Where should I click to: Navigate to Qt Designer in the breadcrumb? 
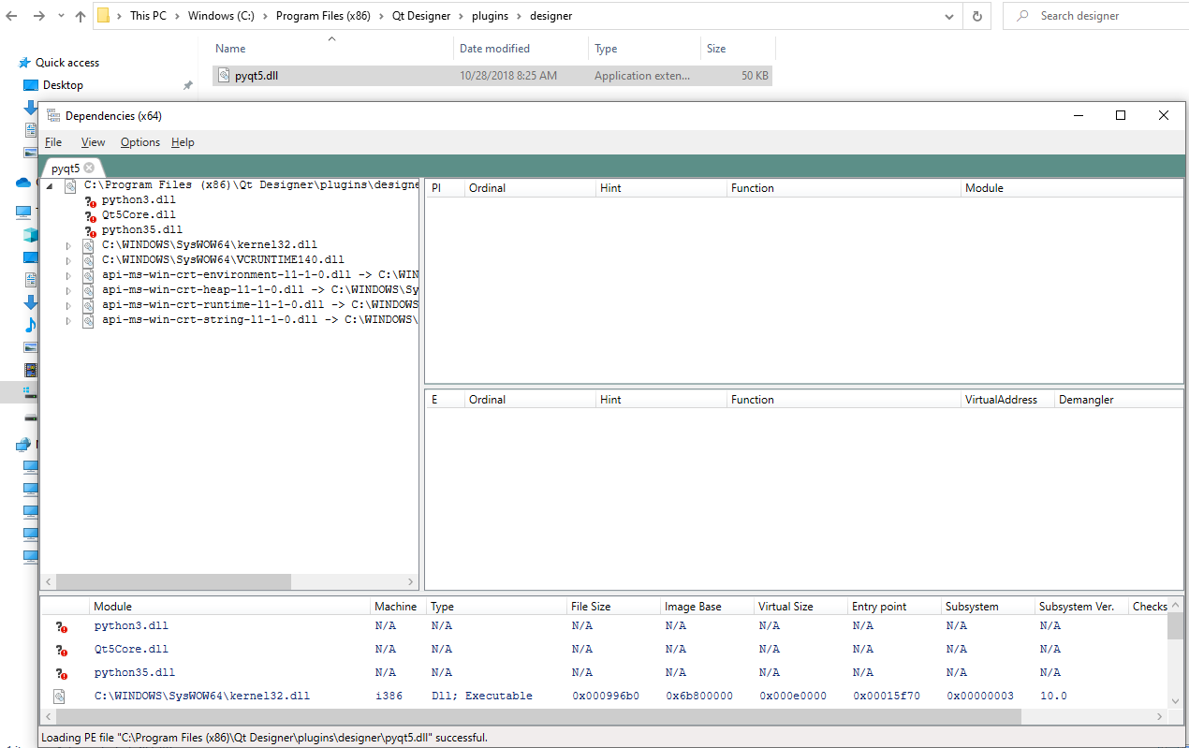421,16
